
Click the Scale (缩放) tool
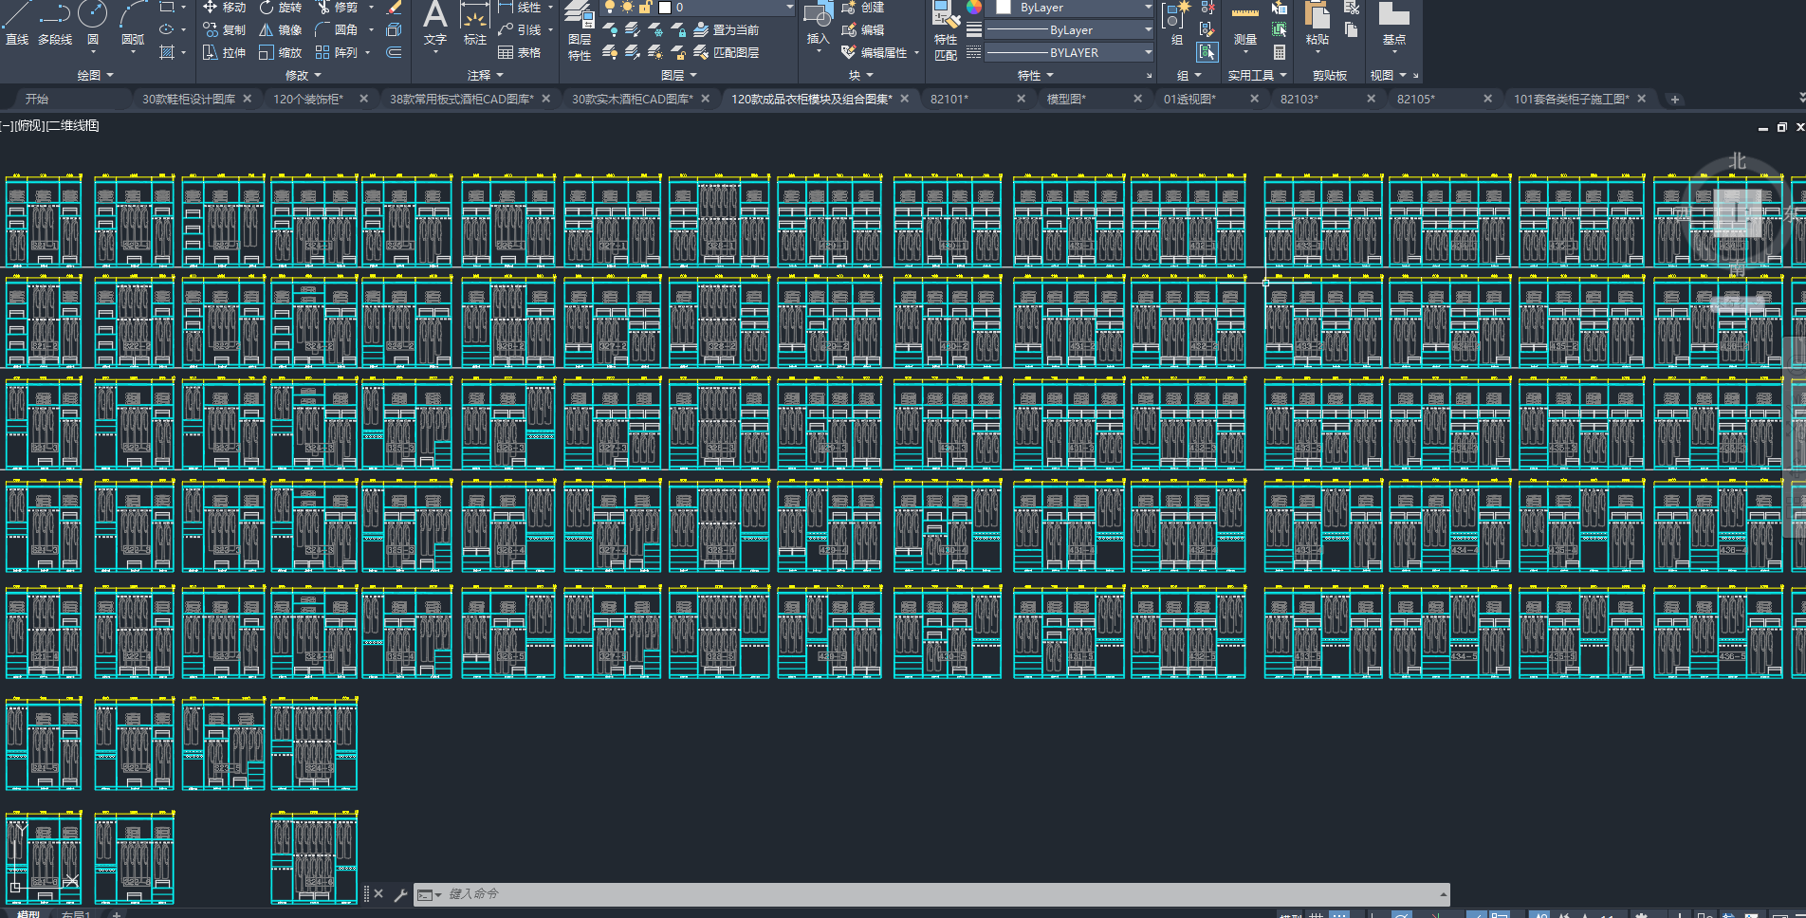click(x=281, y=53)
